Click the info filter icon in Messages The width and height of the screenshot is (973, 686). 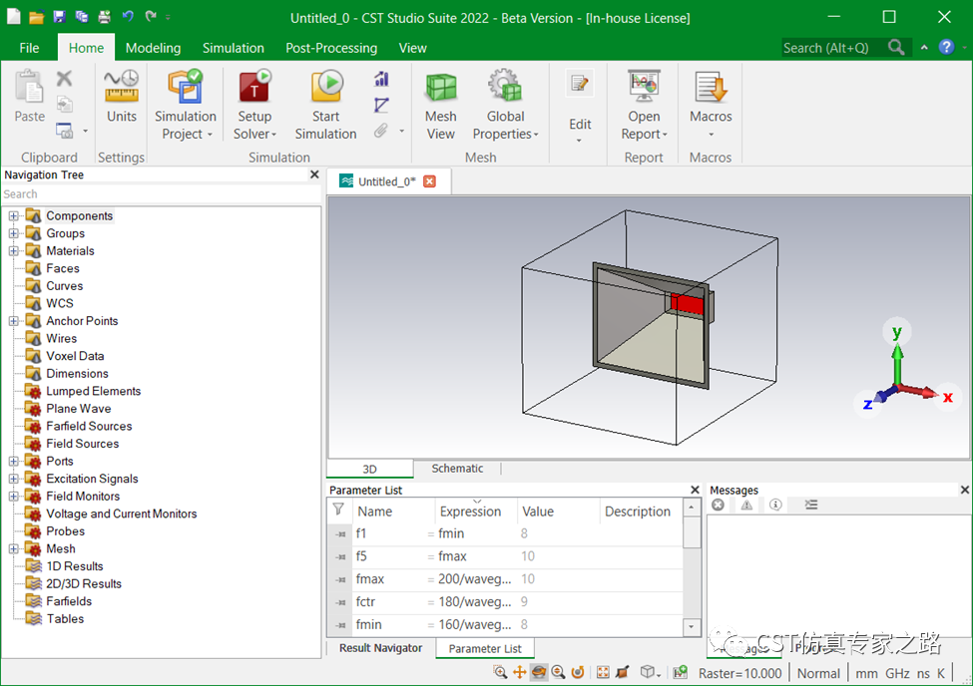point(775,505)
